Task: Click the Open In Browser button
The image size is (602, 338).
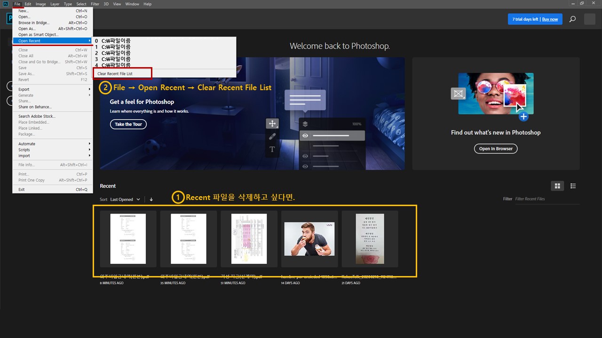Action: click(x=496, y=148)
